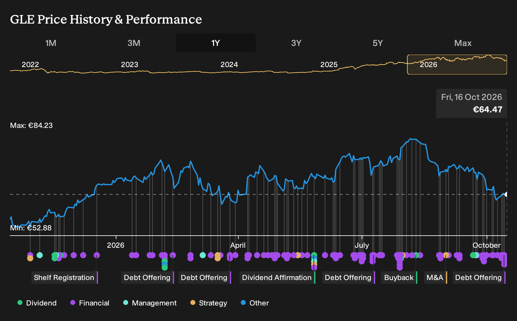Toggle the Other legend category
This screenshot has height=321, width=517.
[x=255, y=303]
